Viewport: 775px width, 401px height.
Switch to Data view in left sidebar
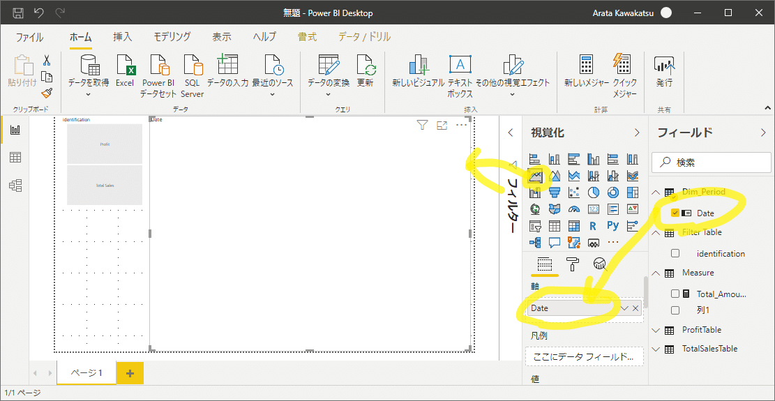tap(15, 158)
